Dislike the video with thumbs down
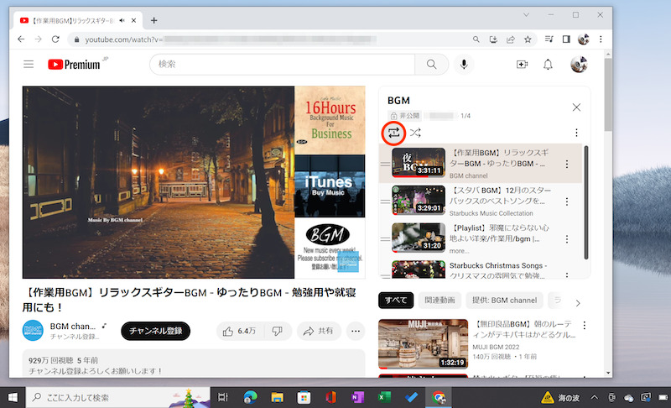 pos(277,331)
